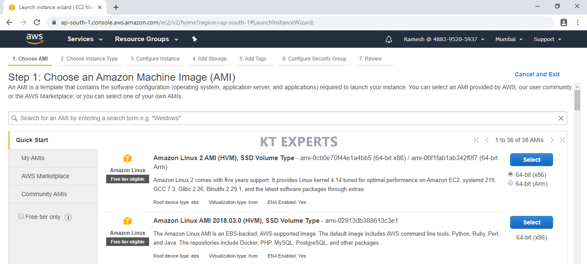587x264 pixels.
Task: Enable the Free tier only checkbox
Action: [21, 216]
